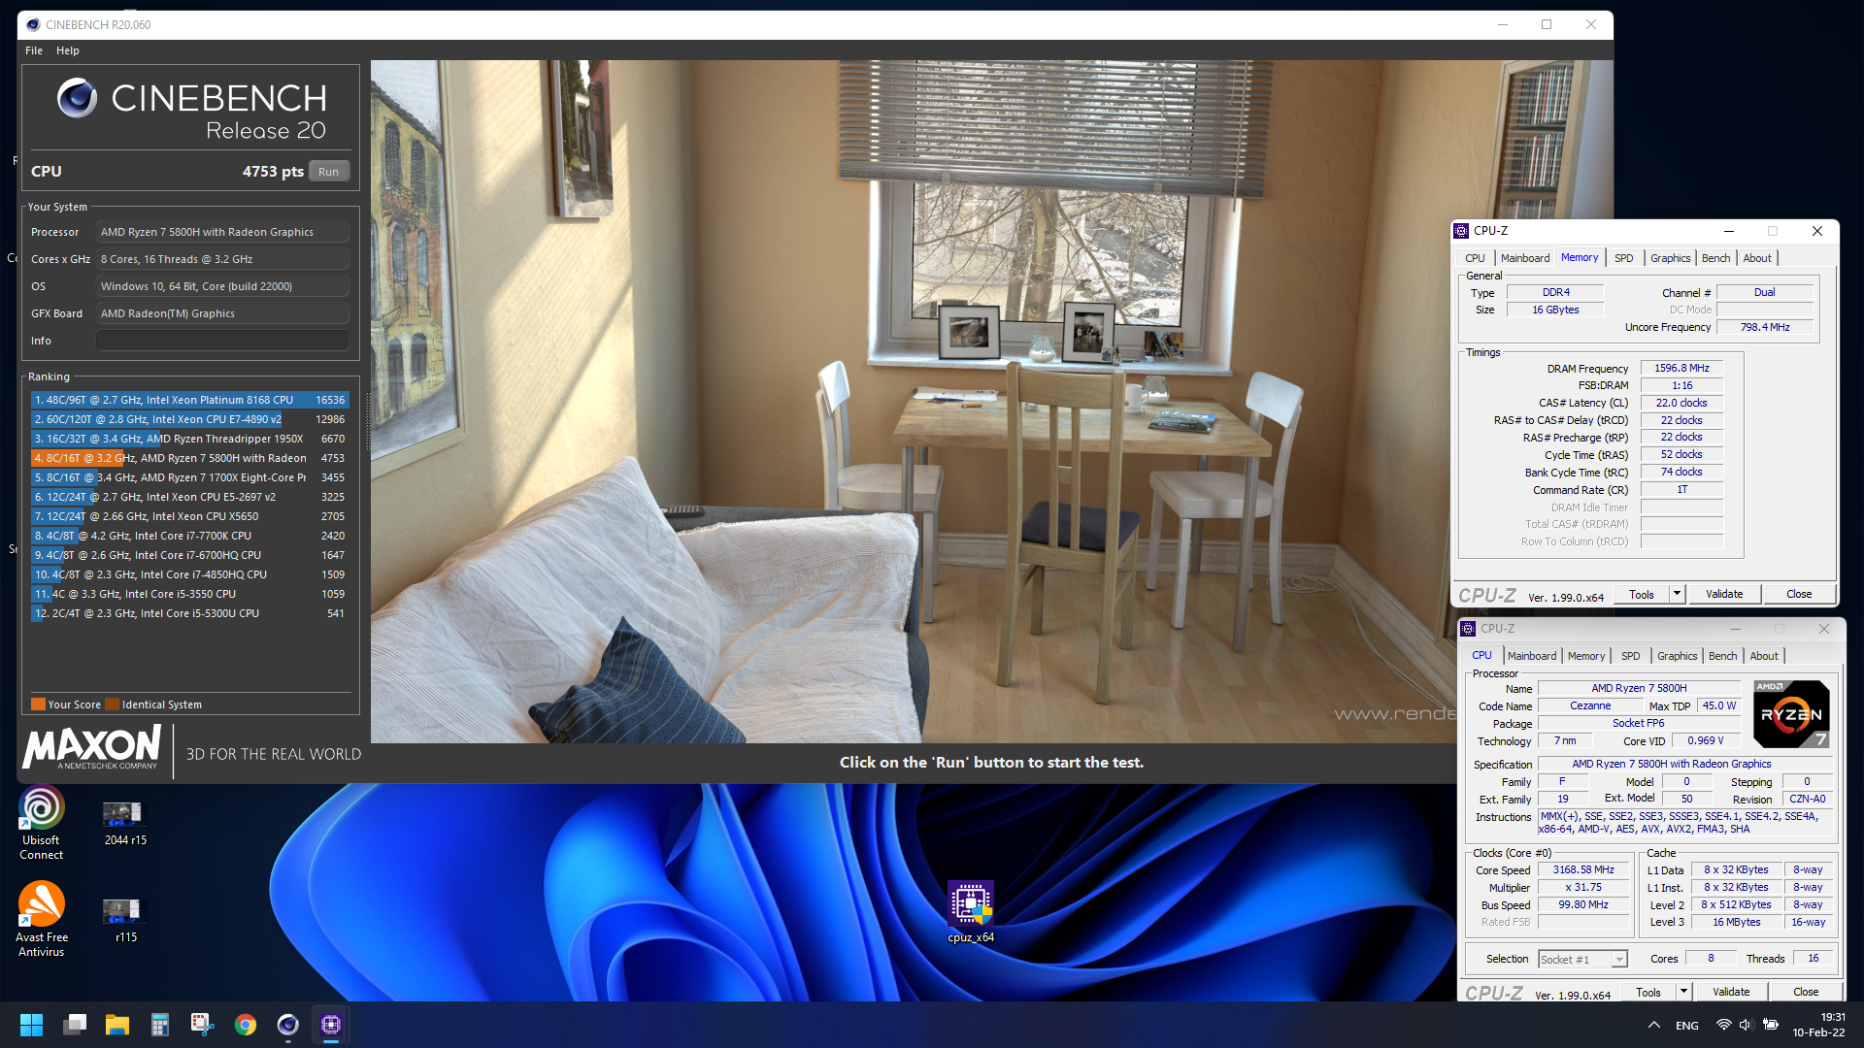The image size is (1864, 1048).
Task: Click the ENG language indicator
Action: (1687, 1026)
